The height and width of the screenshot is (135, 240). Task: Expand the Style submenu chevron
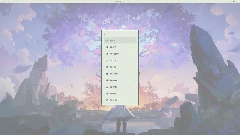click(x=134, y=60)
